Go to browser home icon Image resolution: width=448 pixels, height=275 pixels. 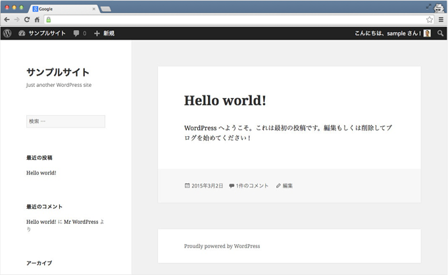(x=37, y=20)
